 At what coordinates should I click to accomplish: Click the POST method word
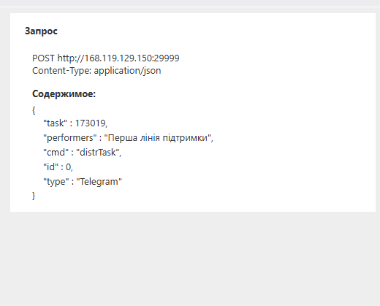(43, 58)
